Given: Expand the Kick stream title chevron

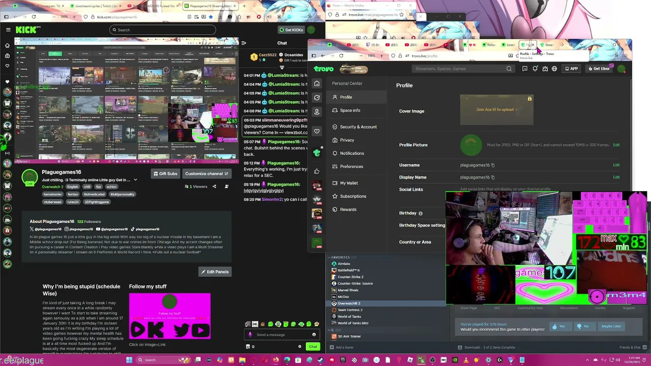Looking at the screenshot, I should pyautogui.click(x=135, y=180).
